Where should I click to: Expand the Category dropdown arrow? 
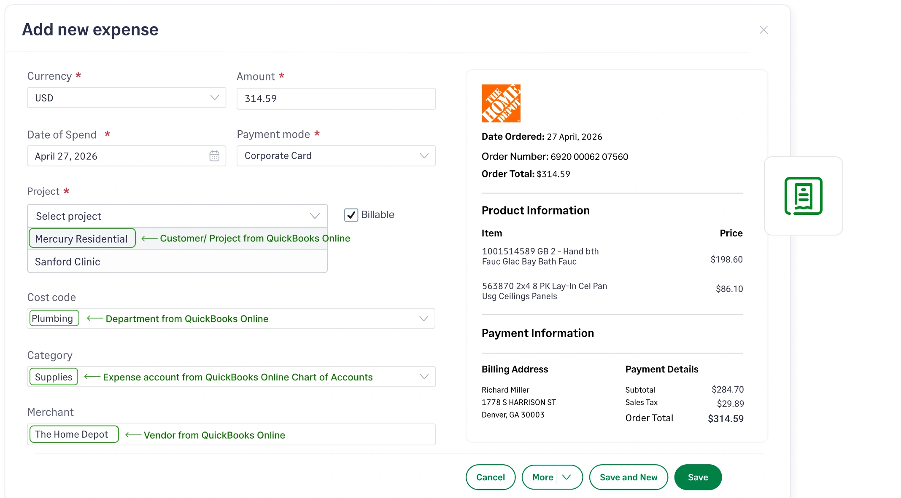424,377
